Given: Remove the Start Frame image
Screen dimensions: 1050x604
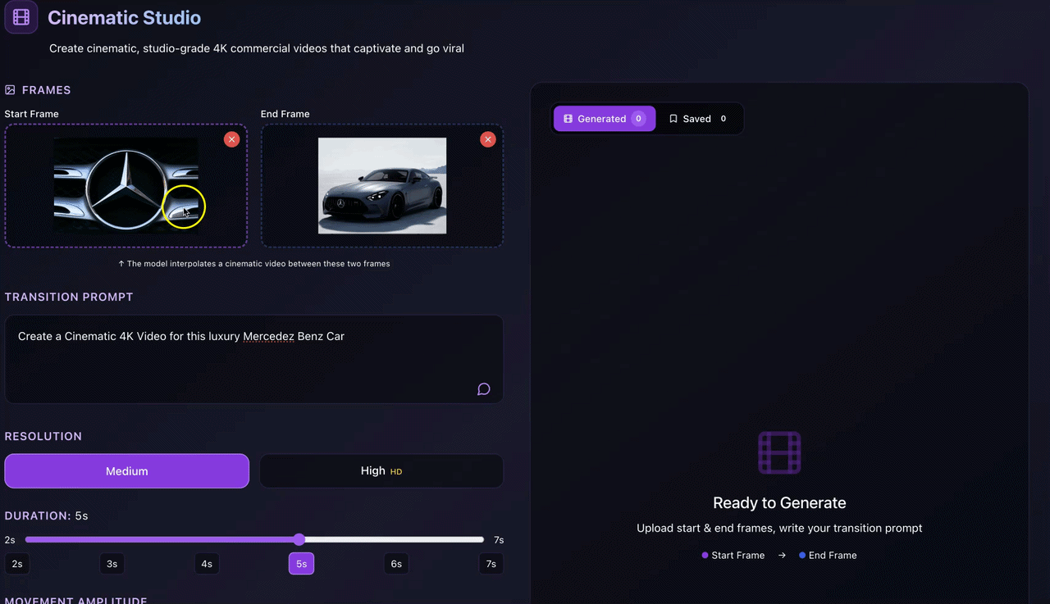Looking at the screenshot, I should click(x=231, y=139).
